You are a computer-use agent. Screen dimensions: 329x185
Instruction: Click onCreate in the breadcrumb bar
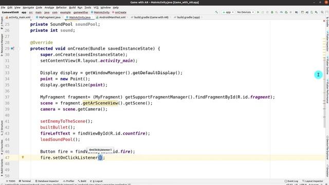[x=119, y=12]
